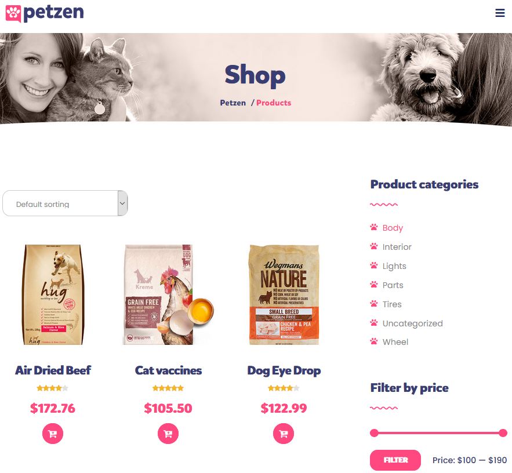
Task: Open the Dog Eye Drop title
Action: tap(284, 370)
